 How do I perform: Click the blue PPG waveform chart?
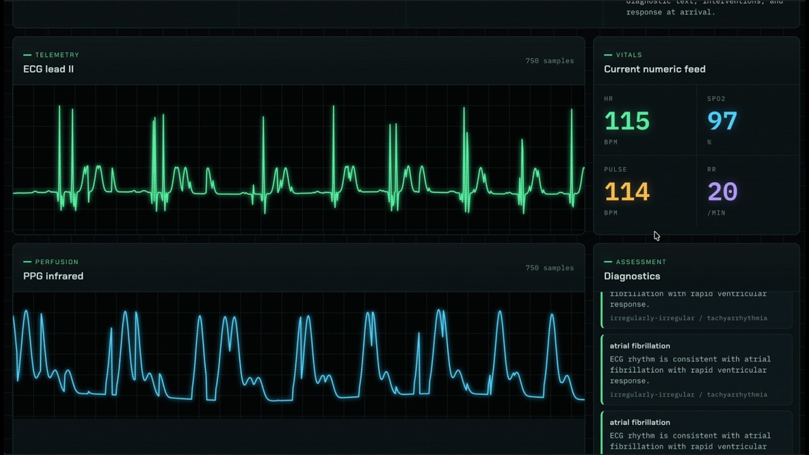click(x=299, y=355)
